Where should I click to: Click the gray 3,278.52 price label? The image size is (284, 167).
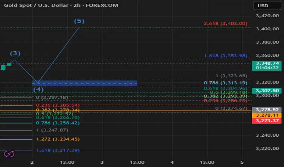267,110
